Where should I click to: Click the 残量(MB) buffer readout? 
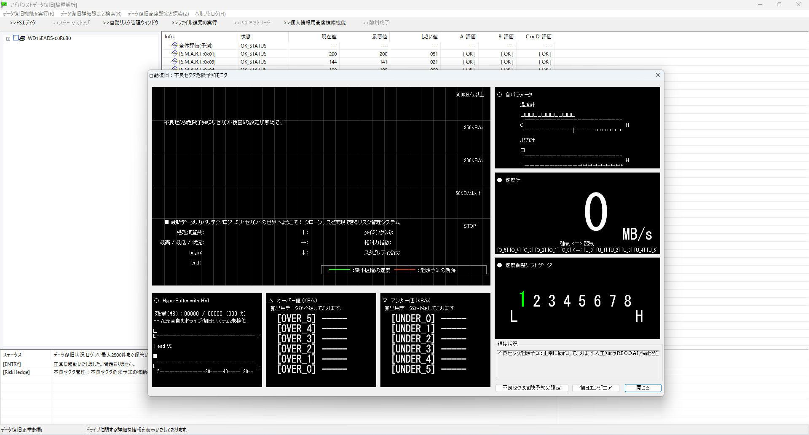(x=200, y=314)
